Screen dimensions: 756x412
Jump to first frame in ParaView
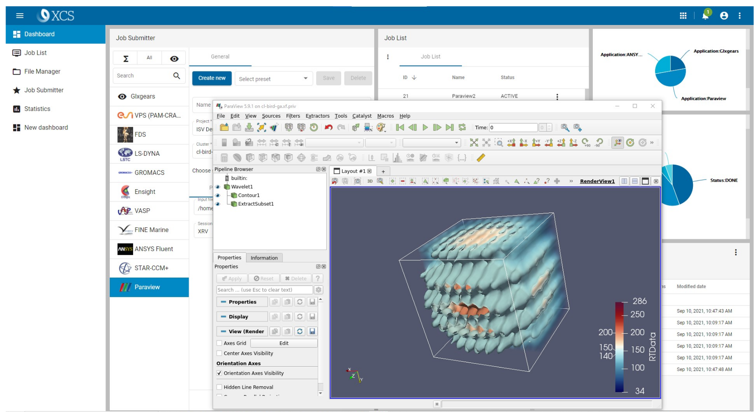pyautogui.click(x=400, y=127)
